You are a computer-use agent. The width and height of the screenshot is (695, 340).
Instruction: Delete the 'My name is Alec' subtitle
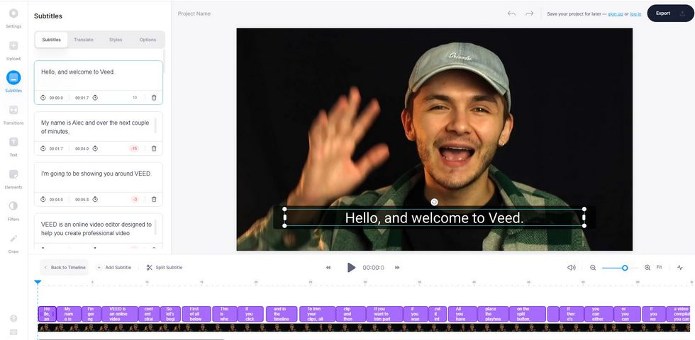[154, 149]
